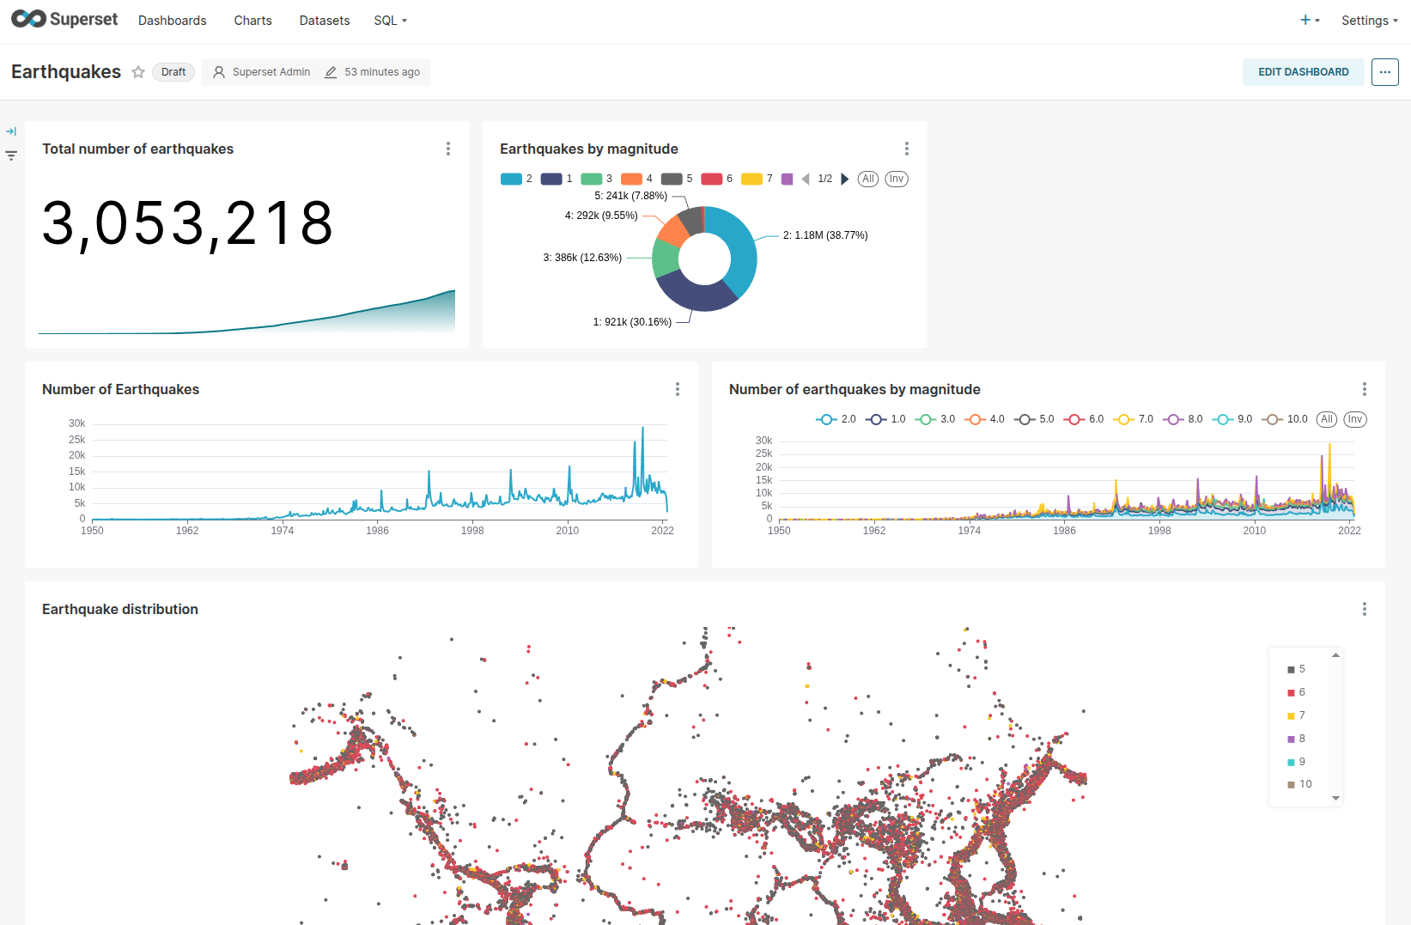Image resolution: width=1411 pixels, height=925 pixels.
Task: Expand the Settings dropdown
Action: pos(1369,21)
